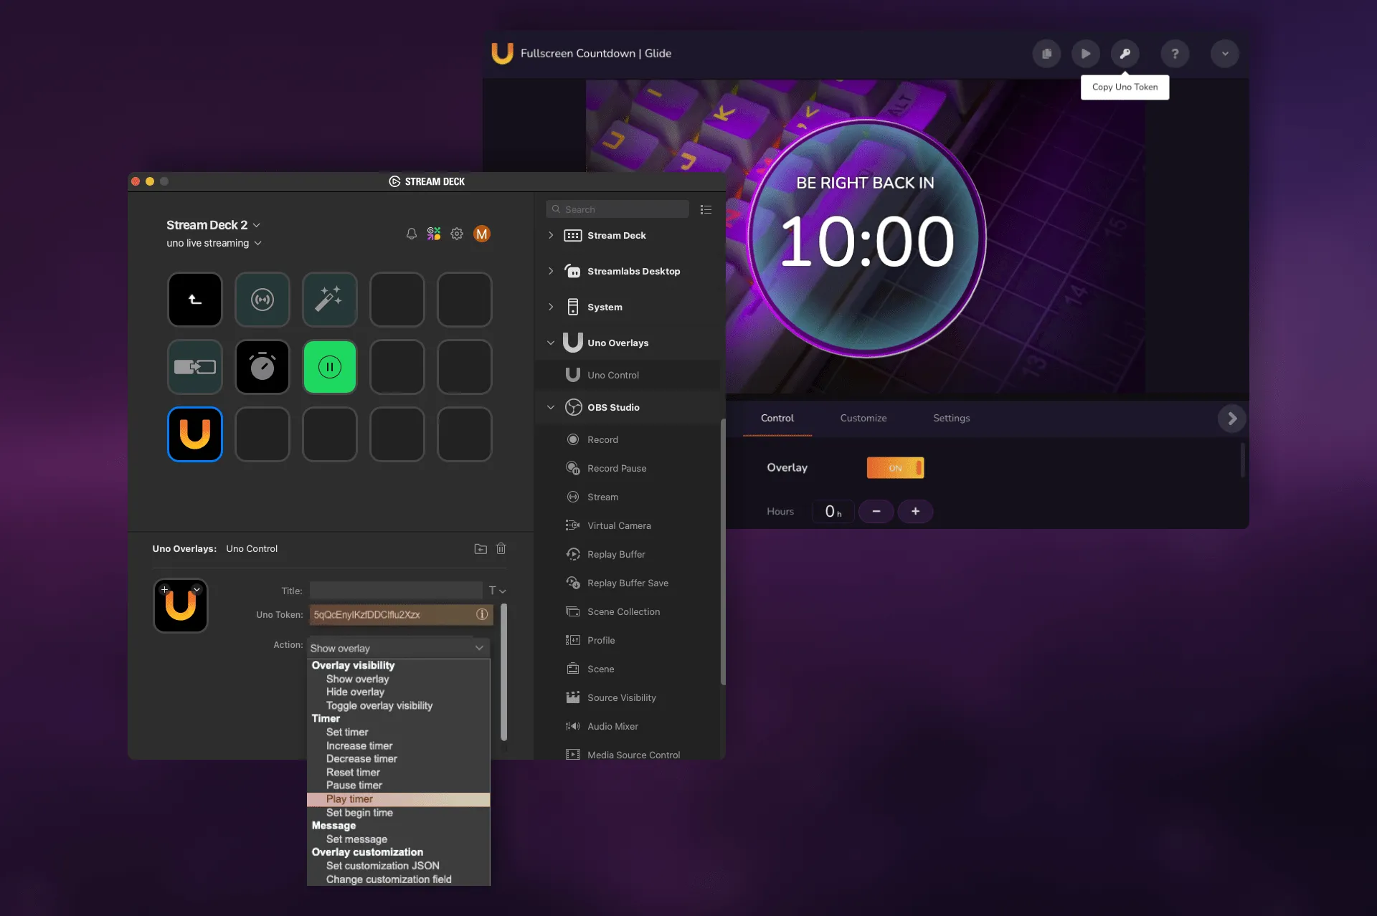This screenshot has width=1377, height=916.
Task: Select the stopwatch timer key
Action: (262, 367)
